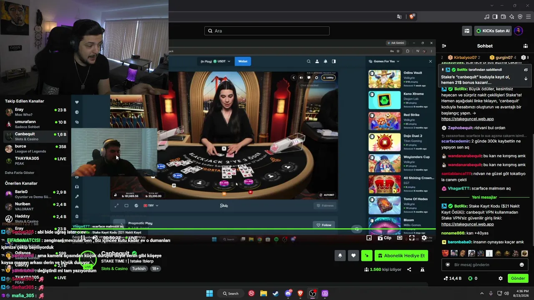Open Discord from the taskbar
Image resolution: width=534 pixels, height=300 pixels.
[288, 293]
